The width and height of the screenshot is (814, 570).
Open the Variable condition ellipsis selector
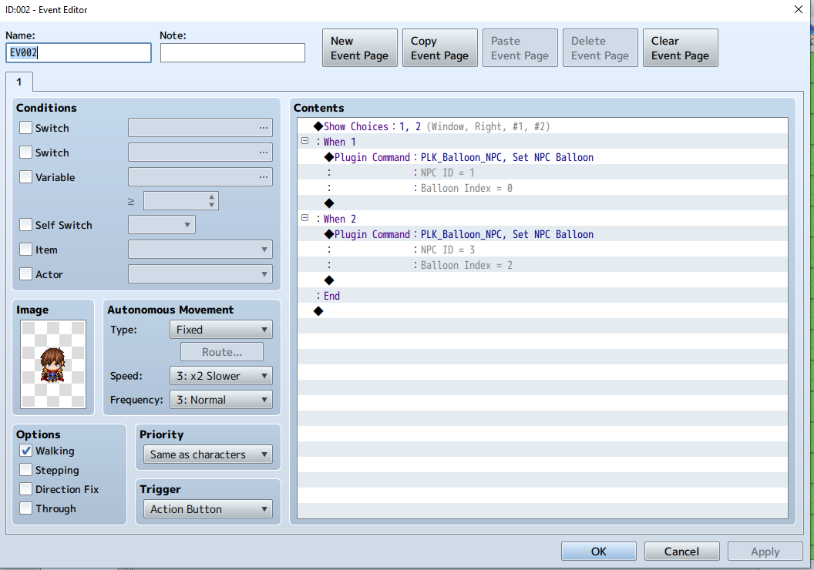pos(263,177)
